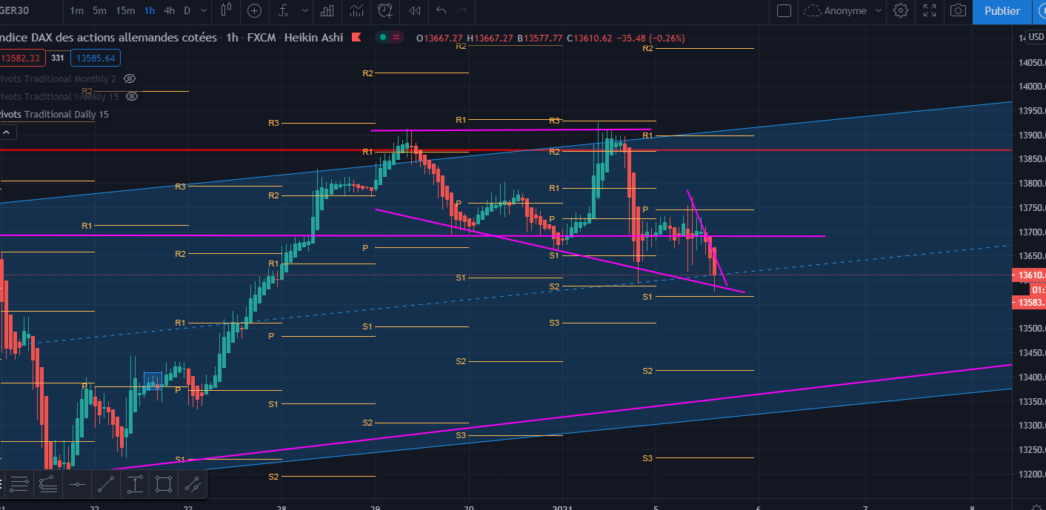Open the USD currency selector on price scale
The width and height of the screenshot is (1046, 510).
[x=1036, y=36]
